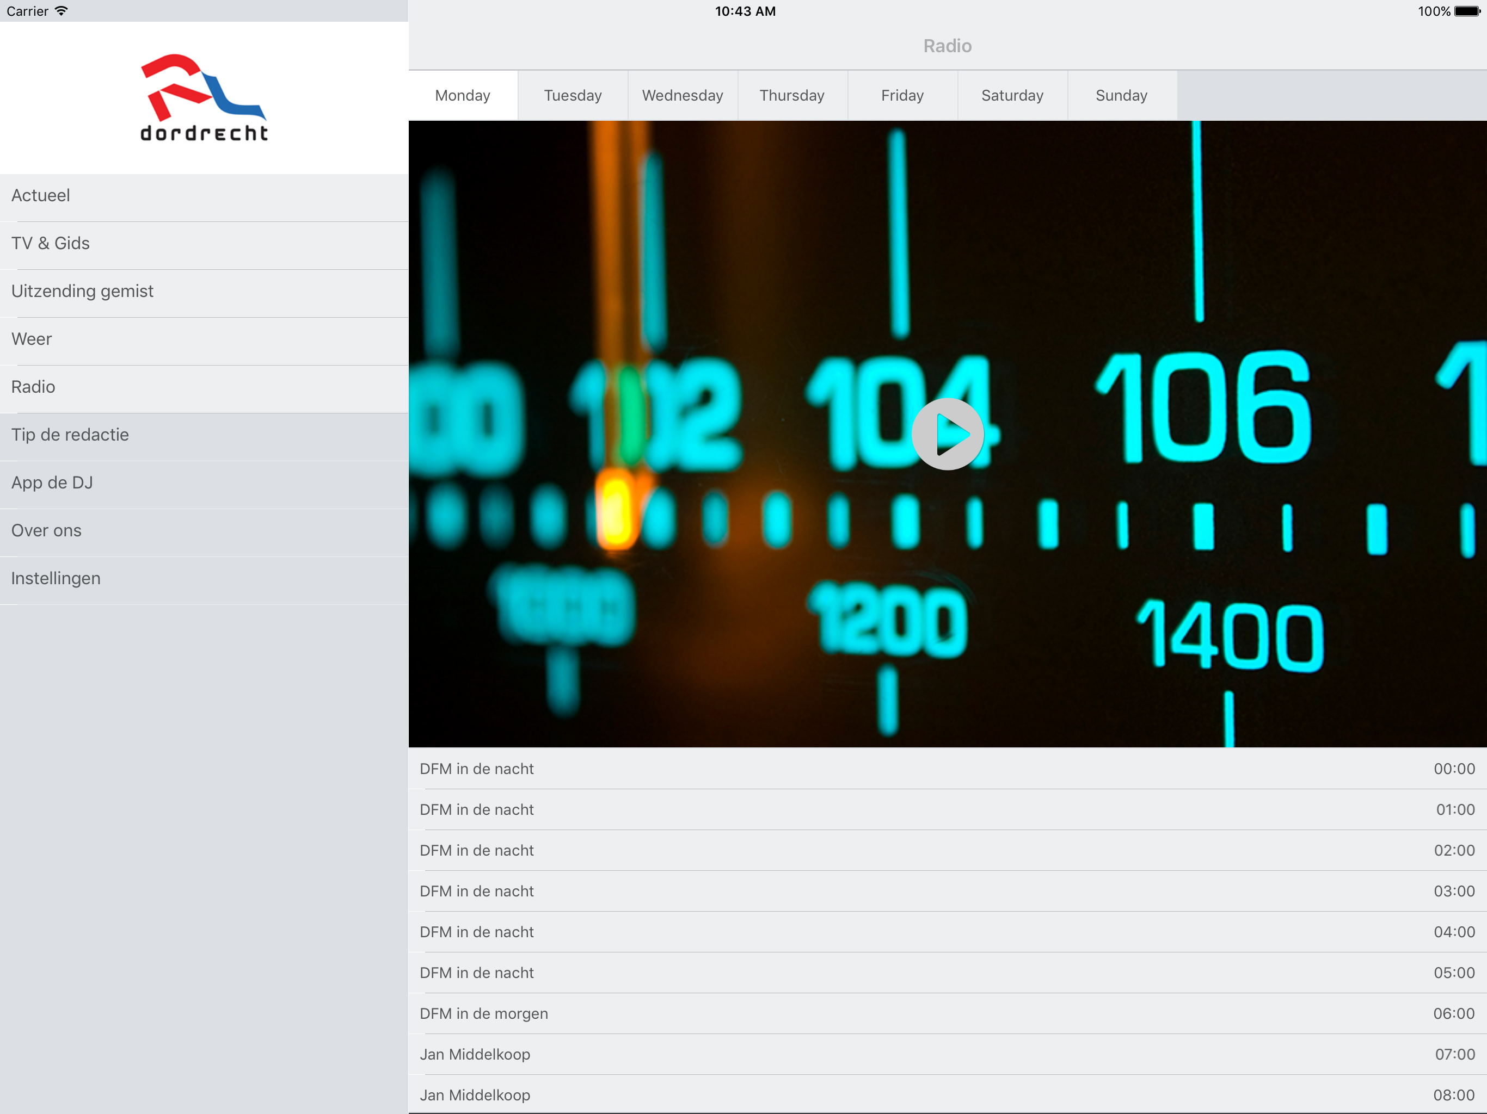Open Actueel in the sidebar
The width and height of the screenshot is (1487, 1114).
point(204,197)
